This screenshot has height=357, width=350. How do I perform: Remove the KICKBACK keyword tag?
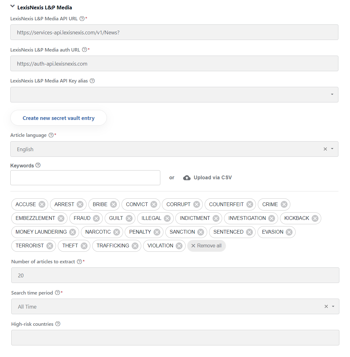click(x=315, y=218)
